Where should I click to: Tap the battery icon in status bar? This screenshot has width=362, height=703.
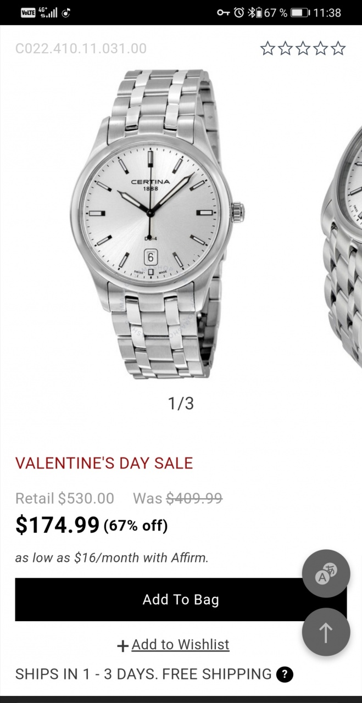[x=300, y=13]
